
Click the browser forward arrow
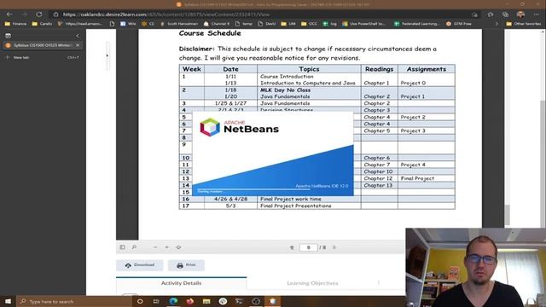(x=25, y=14)
